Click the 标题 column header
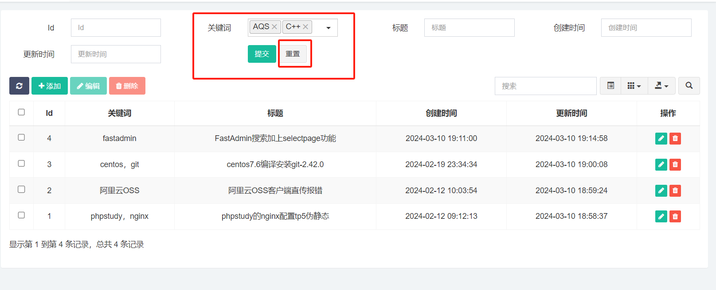 [275, 113]
